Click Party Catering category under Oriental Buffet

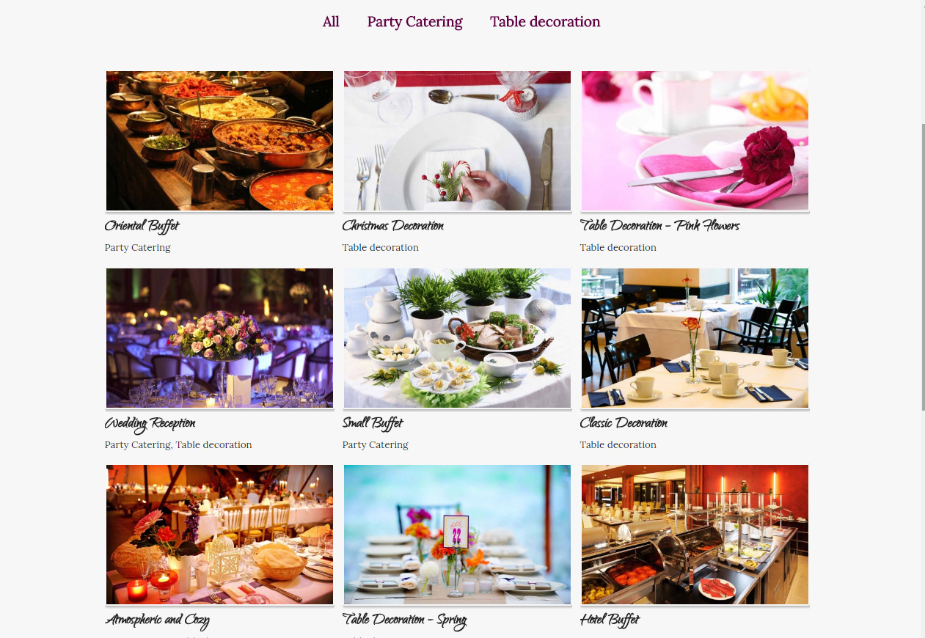click(x=138, y=248)
